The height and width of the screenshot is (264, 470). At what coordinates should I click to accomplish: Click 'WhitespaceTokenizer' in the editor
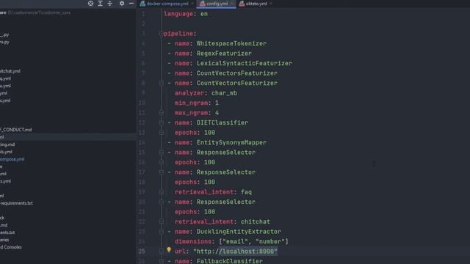[x=231, y=43]
